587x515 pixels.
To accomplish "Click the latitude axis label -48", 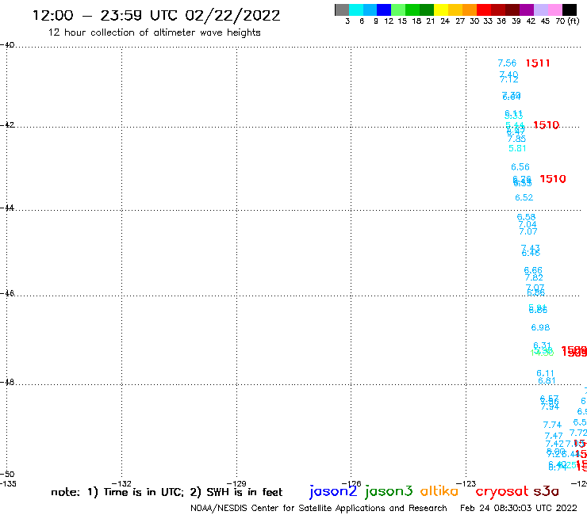I will pyautogui.click(x=7, y=382).
